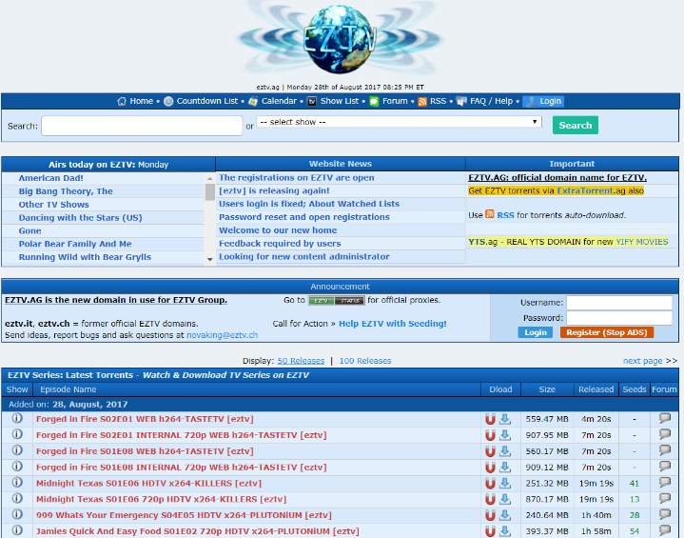Click info icon for Midnight Texas S01E06 HDTV
This screenshot has height=538, width=684.
(x=17, y=482)
